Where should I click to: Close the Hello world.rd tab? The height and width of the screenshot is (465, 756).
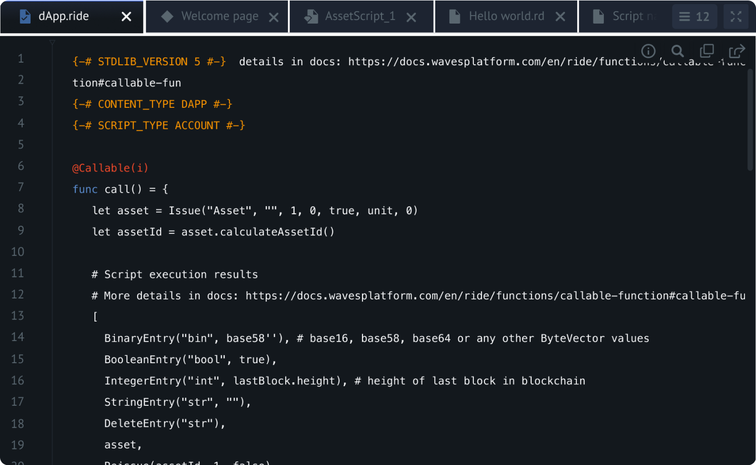pyautogui.click(x=560, y=17)
